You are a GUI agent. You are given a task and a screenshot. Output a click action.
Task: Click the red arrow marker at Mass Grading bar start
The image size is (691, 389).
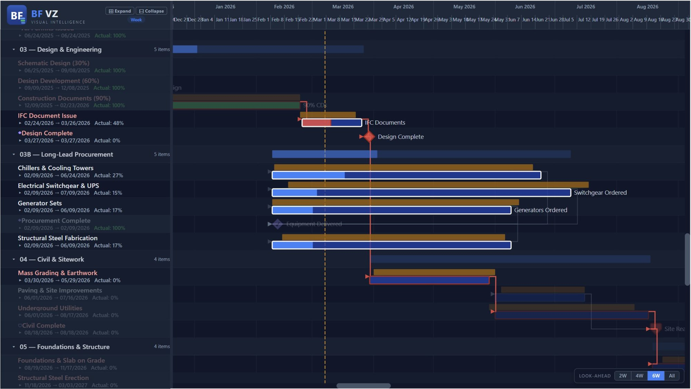pyautogui.click(x=367, y=277)
